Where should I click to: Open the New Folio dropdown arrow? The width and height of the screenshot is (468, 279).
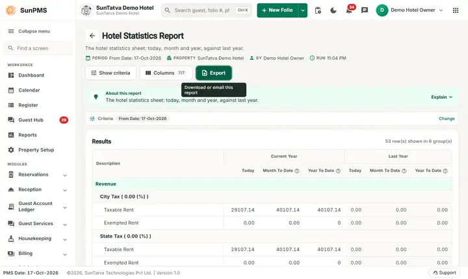303,10
